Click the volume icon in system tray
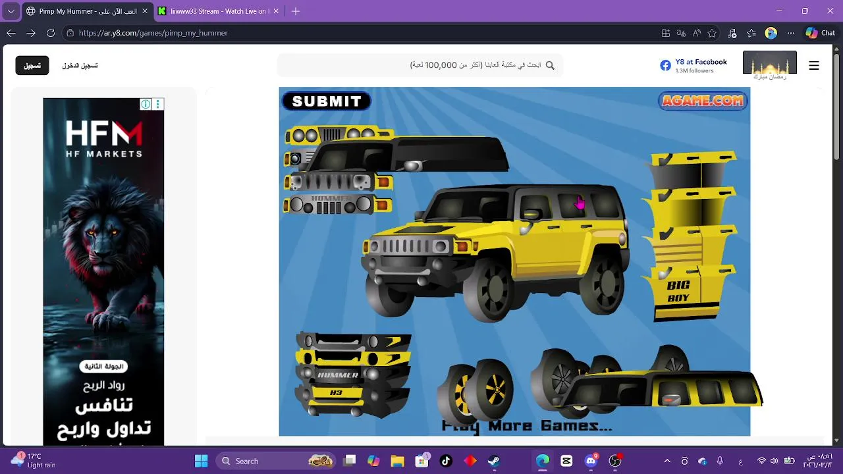The width and height of the screenshot is (843, 474). coord(774,461)
